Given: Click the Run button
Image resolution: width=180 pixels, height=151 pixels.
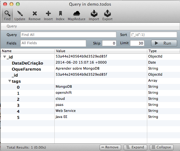Looking at the screenshot, I should click(164, 43).
